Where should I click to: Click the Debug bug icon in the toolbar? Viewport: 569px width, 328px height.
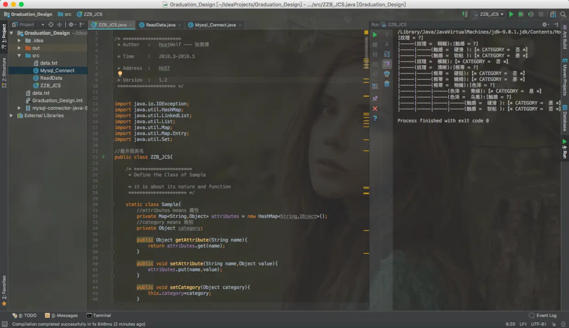tap(521, 15)
